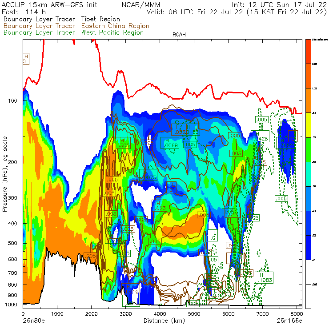Click the green 'West Pacific Region' legend label
Image resolution: width=329 pixels, height=329 pixels.
(112, 32)
